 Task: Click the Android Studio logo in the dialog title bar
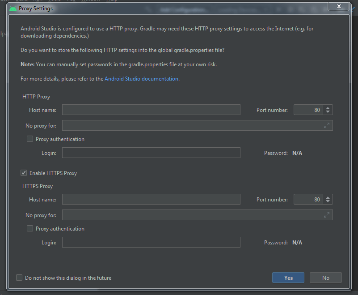pyautogui.click(x=13, y=9)
